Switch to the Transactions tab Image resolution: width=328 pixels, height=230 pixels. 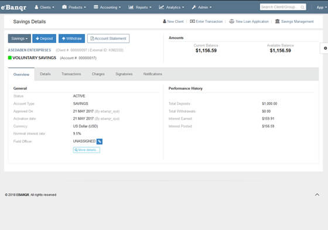coord(71,74)
